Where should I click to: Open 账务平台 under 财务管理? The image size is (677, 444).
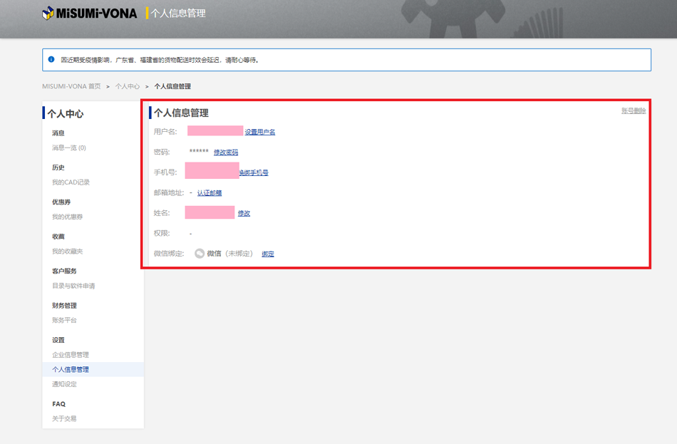64,321
